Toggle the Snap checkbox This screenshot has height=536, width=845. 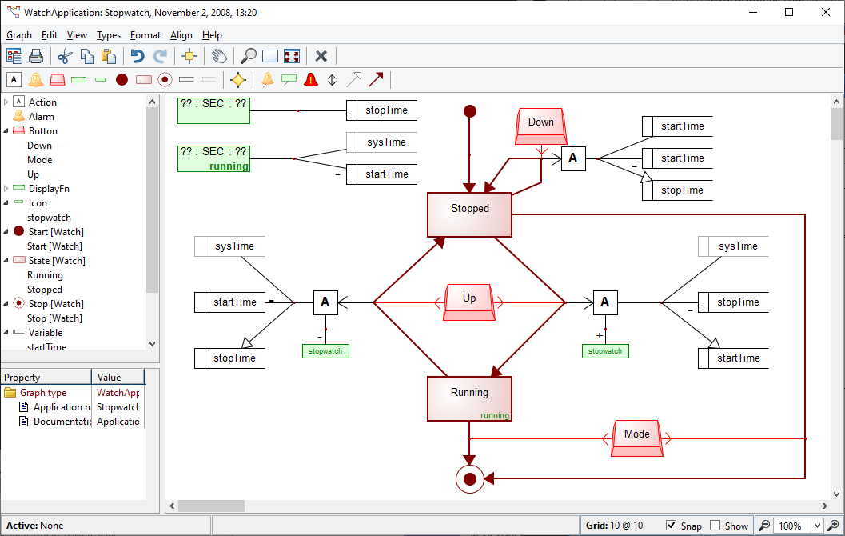pyautogui.click(x=672, y=526)
